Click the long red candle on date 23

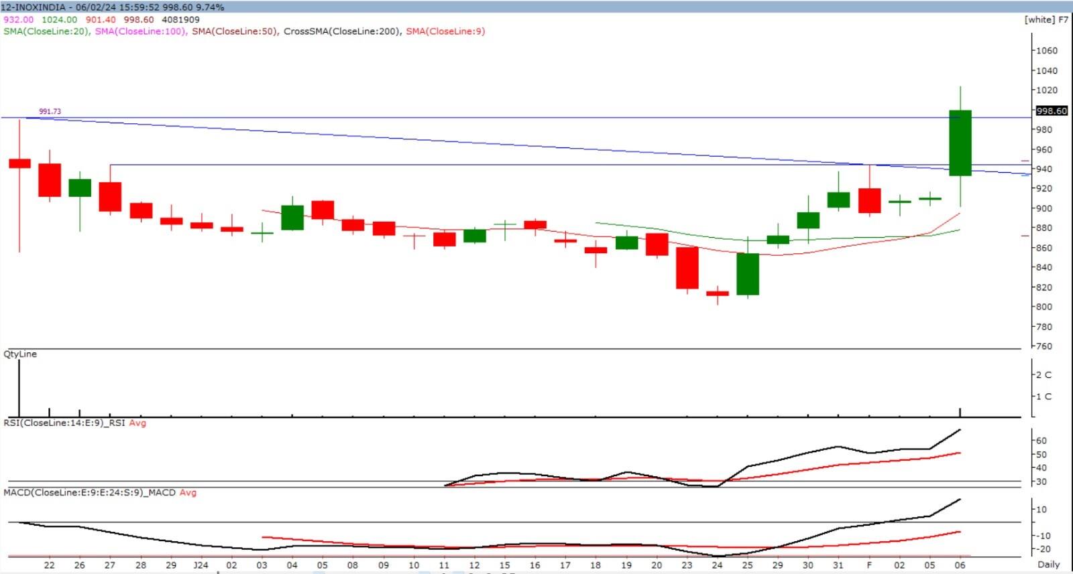[687, 268]
